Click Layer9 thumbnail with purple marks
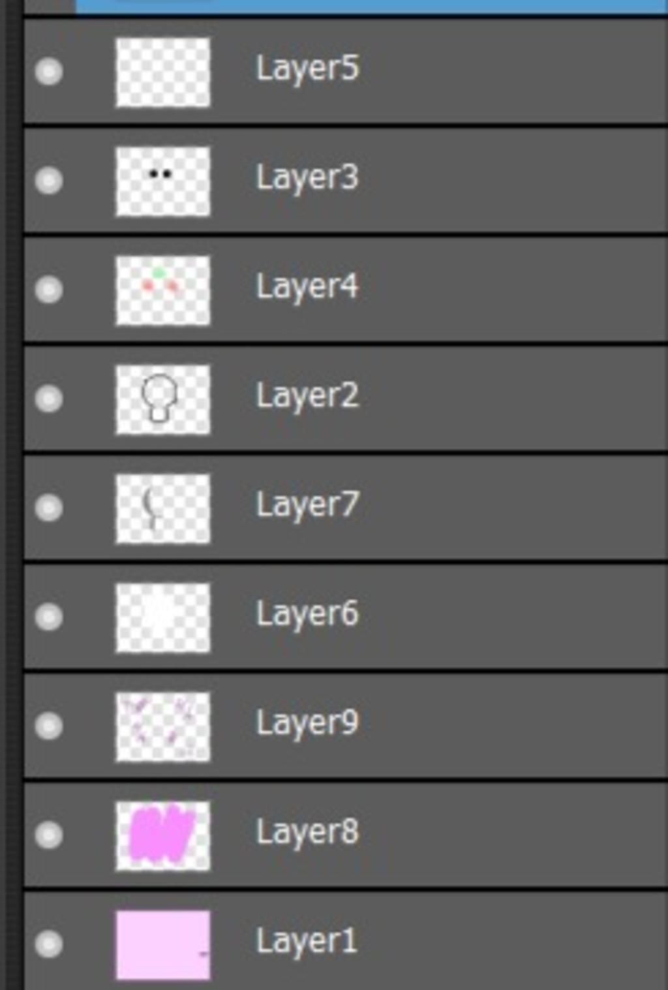This screenshot has width=668, height=990. click(163, 726)
